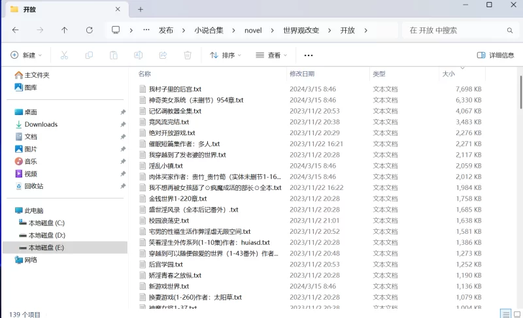
Task: Open the 桌面 folder in sidebar
Action: (25, 112)
